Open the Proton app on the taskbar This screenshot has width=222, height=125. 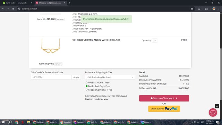coord(146,122)
